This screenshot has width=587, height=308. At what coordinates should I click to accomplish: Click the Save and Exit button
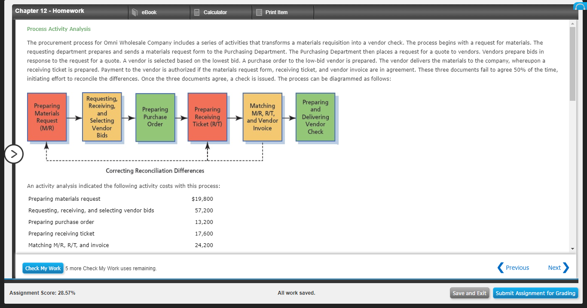(469, 293)
